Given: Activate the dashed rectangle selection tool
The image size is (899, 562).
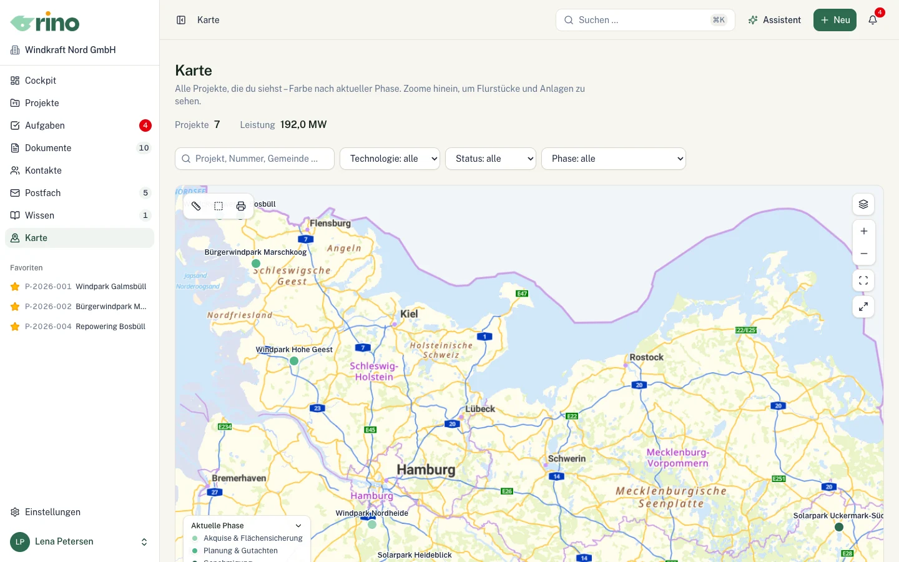Looking at the screenshot, I should [x=219, y=206].
